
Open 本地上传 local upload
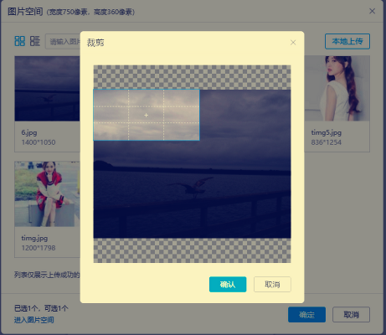[x=347, y=41]
